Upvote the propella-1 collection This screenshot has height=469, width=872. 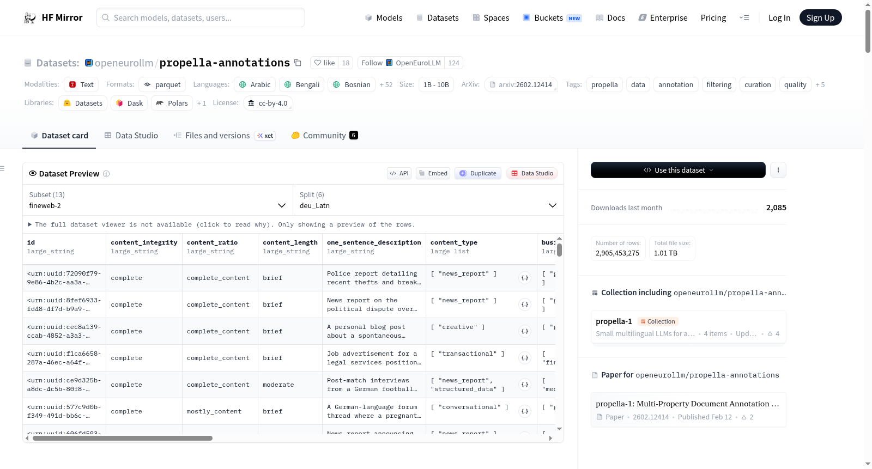point(773,334)
